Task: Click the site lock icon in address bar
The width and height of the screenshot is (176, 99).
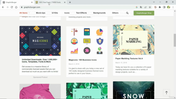Action: pyautogui.click(x=22, y=7)
